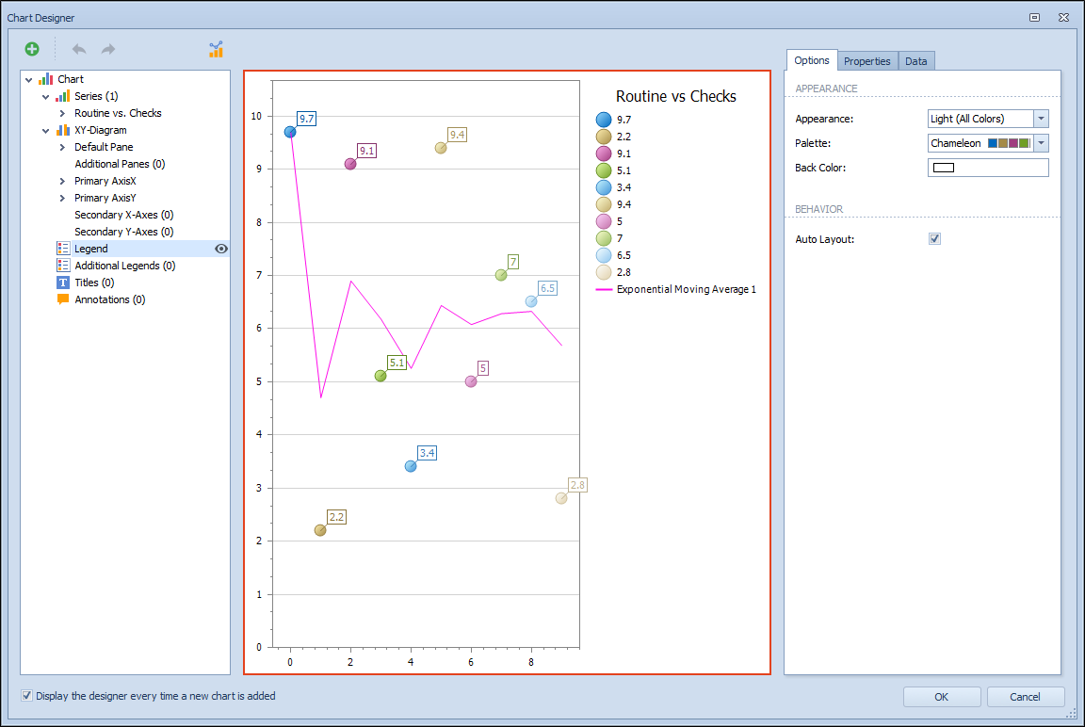Expand the Routine vs. Checks series node

click(62, 113)
